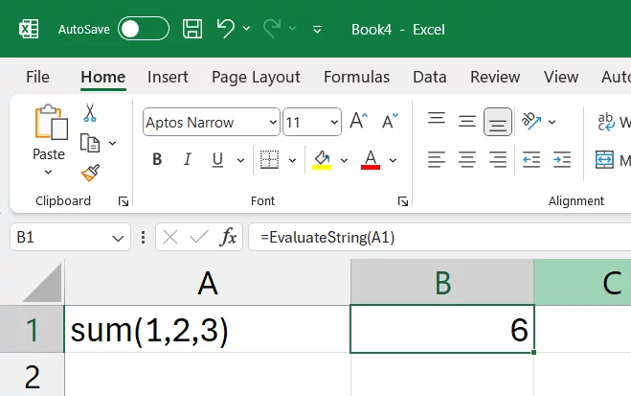The image size is (631, 396).
Task: Click the Save icon in title bar
Action: pyautogui.click(x=192, y=29)
